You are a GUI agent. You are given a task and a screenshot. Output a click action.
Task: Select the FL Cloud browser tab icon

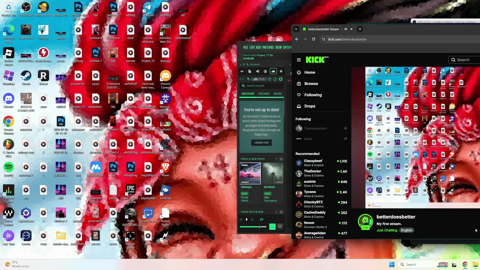click(x=273, y=71)
